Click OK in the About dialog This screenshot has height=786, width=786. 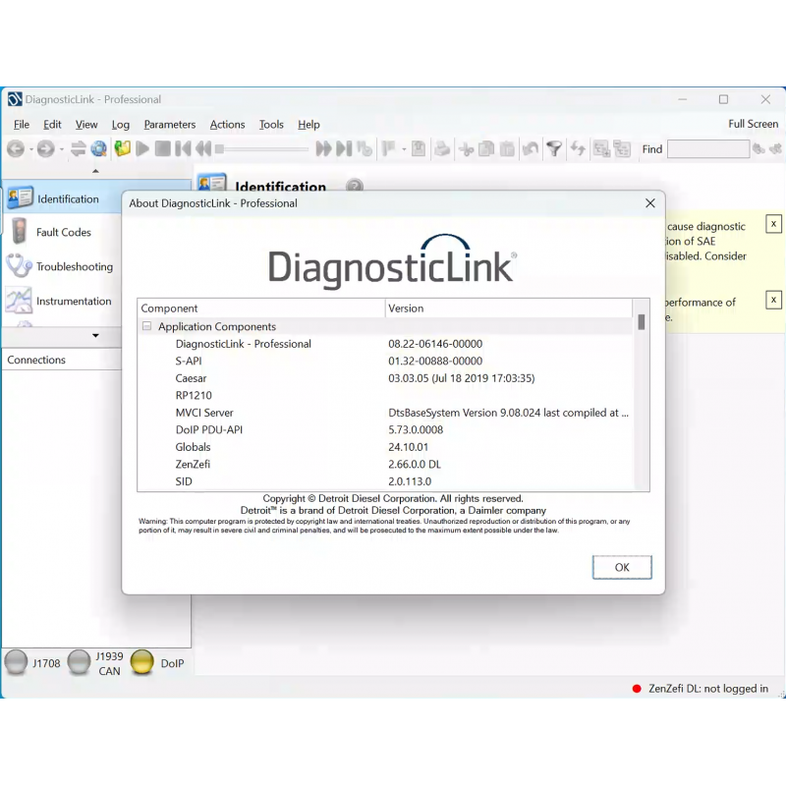(621, 567)
